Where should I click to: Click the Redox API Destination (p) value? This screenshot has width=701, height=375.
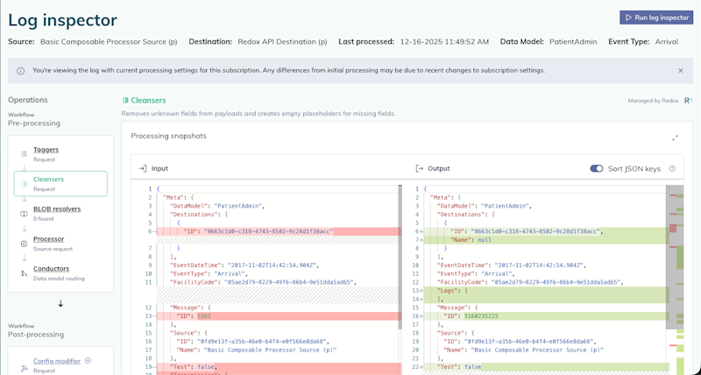point(282,41)
